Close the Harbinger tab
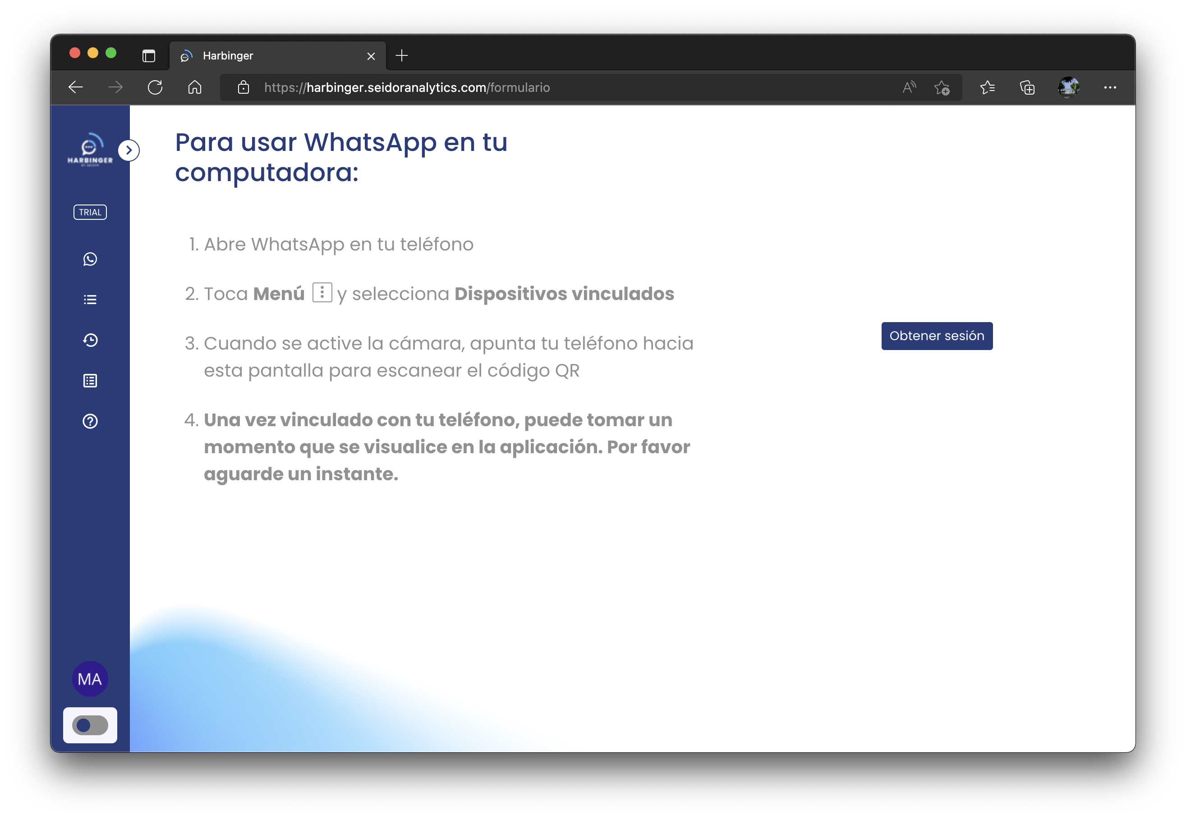 point(371,56)
